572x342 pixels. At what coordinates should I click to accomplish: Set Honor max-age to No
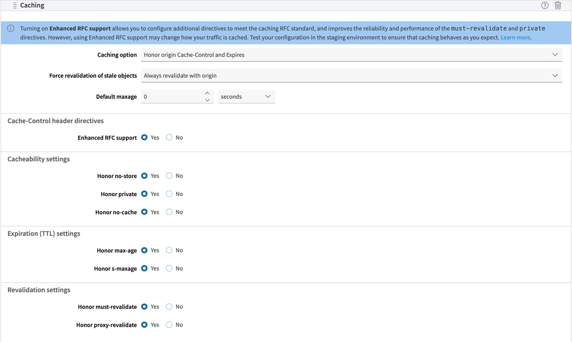[x=169, y=250]
